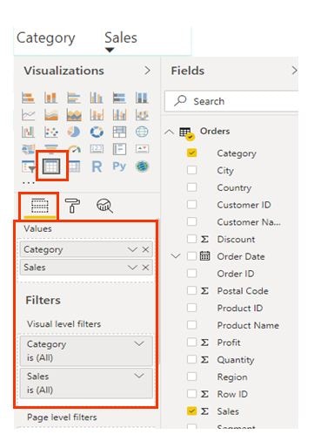Select the waterfall chart visual

point(28,132)
